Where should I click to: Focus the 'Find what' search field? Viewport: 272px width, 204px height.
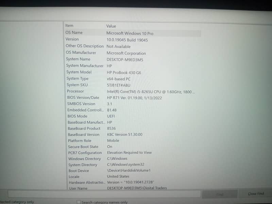[x=104, y=193]
